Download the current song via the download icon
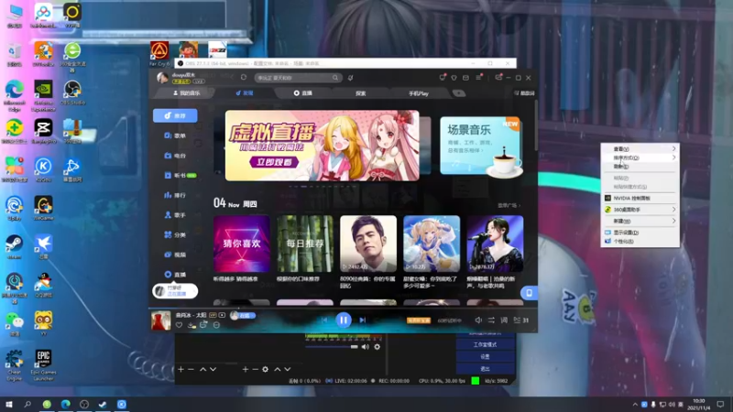 191,325
